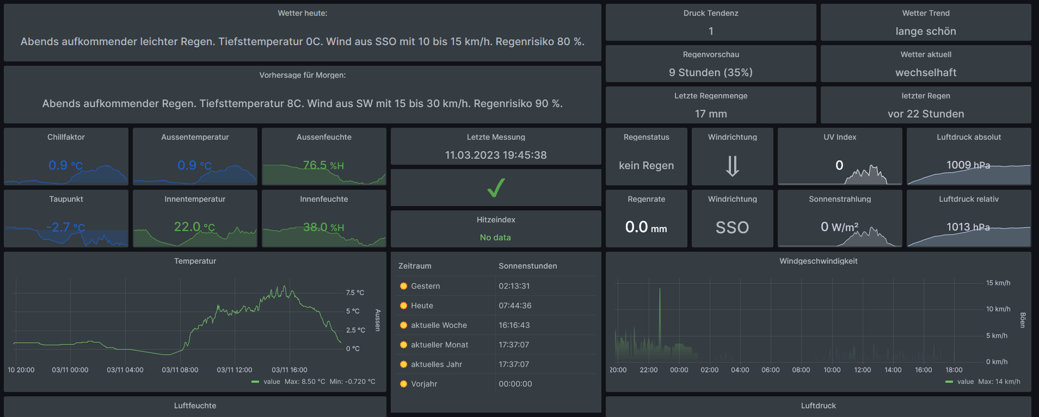
Task: Click the sun icon beside aktuelles Jahr
Action: (403, 364)
